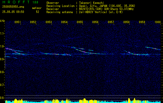Click the 2el-HB9CV Vertical antenna text

pyautogui.click(x=101, y=12)
